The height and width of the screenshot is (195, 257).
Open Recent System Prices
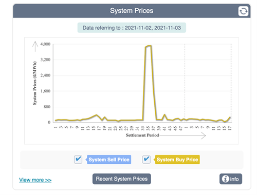[x=122, y=179]
